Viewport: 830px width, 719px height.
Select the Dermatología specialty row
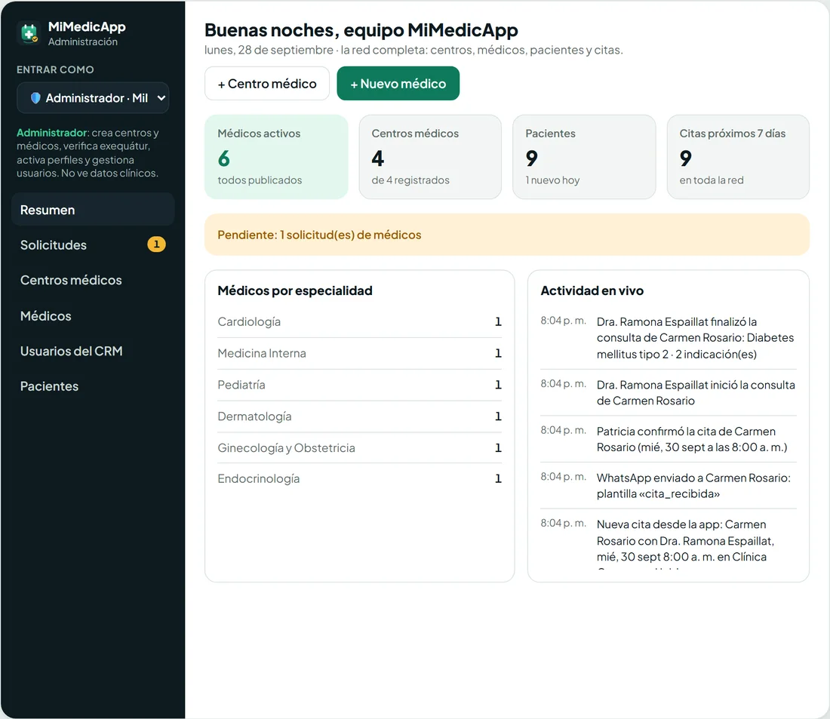click(359, 416)
